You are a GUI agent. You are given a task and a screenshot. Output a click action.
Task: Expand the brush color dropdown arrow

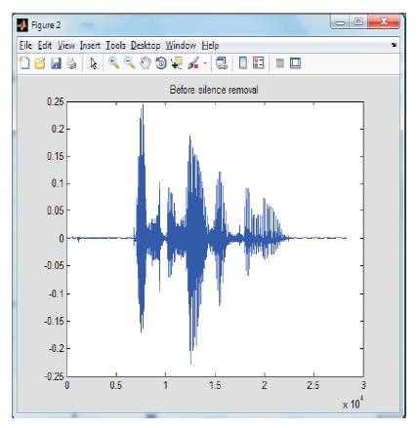tap(205, 63)
